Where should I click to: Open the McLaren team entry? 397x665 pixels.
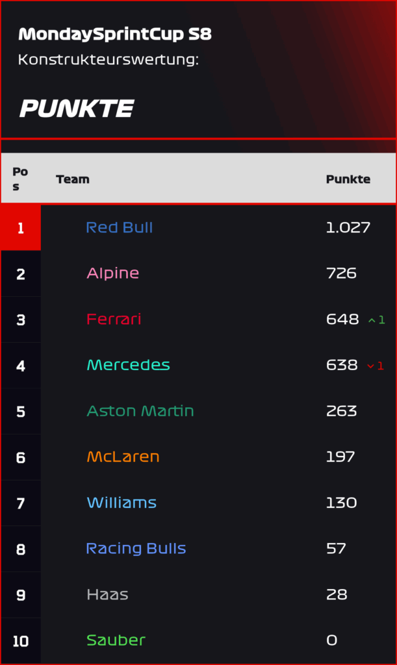click(123, 457)
